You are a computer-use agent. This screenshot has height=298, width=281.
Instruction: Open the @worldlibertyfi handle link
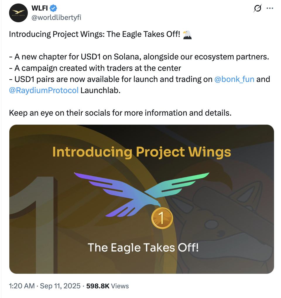pyautogui.click(x=56, y=17)
